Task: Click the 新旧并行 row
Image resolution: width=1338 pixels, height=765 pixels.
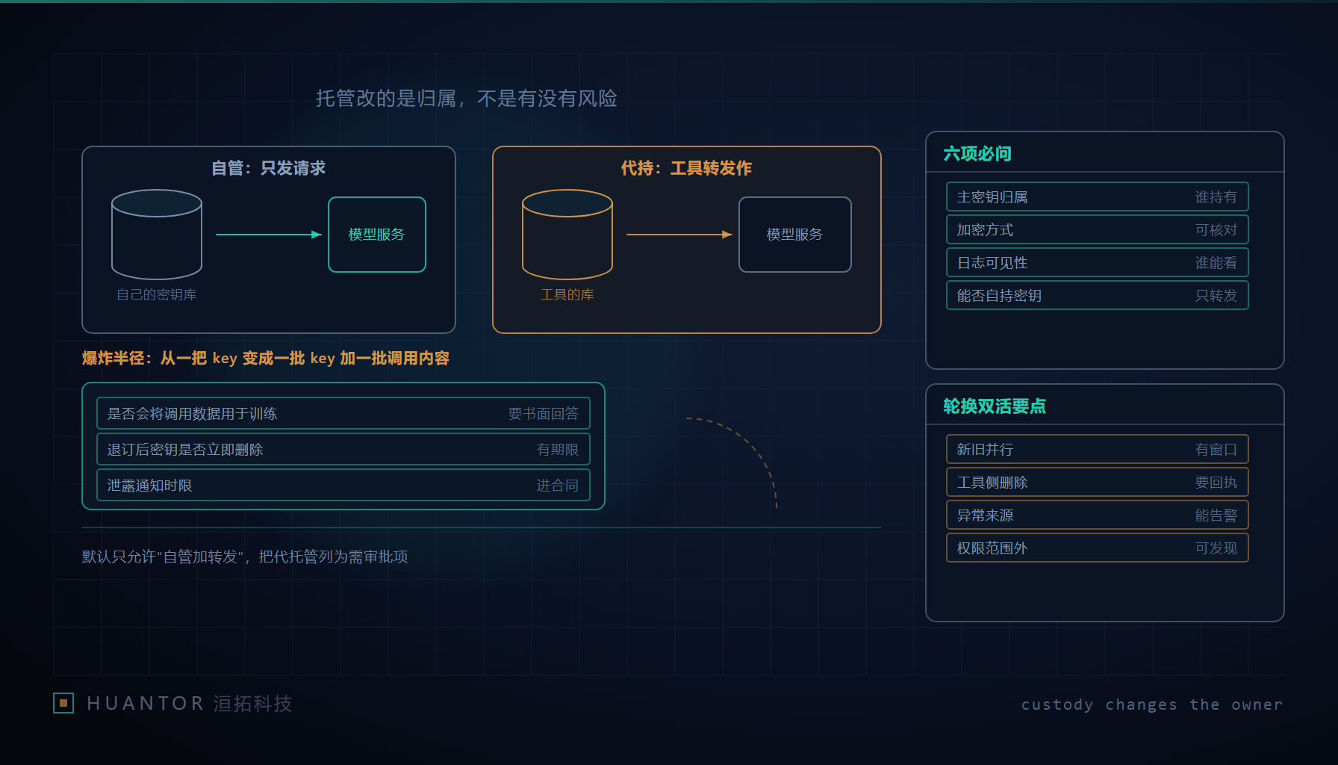Action: (x=1098, y=450)
